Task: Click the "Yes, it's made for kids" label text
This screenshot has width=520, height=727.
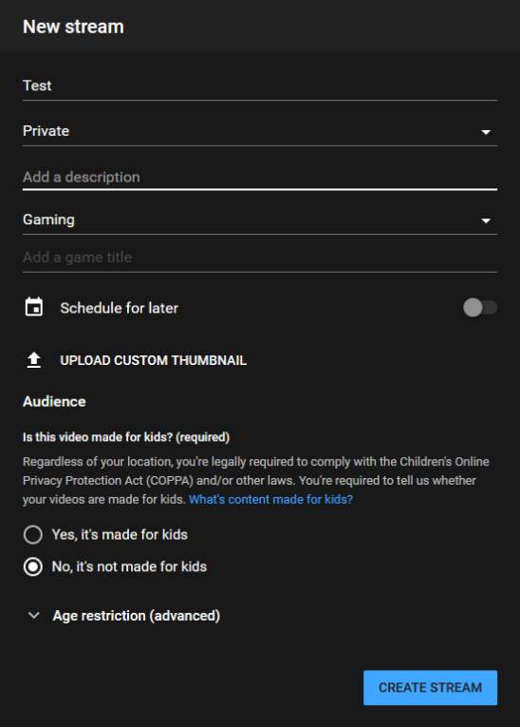Action: click(x=120, y=535)
